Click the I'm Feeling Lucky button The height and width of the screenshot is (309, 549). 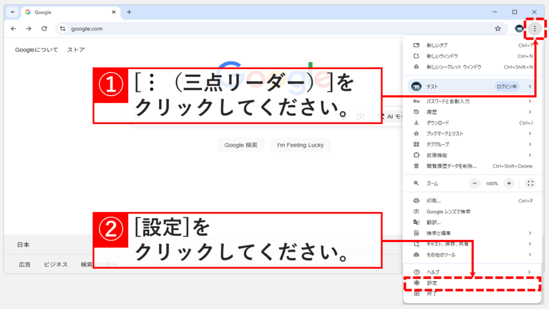pyautogui.click(x=300, y=145)
